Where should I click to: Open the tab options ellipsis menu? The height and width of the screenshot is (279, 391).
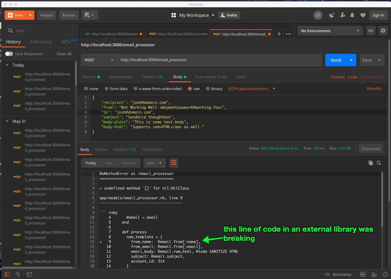288,34
